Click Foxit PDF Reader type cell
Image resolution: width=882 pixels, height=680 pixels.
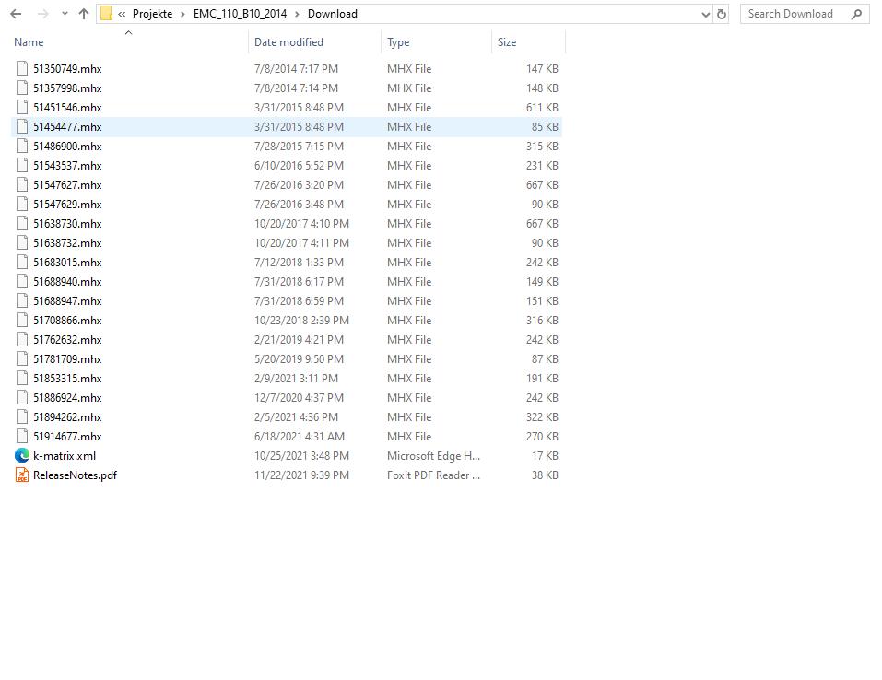(434, 475)
